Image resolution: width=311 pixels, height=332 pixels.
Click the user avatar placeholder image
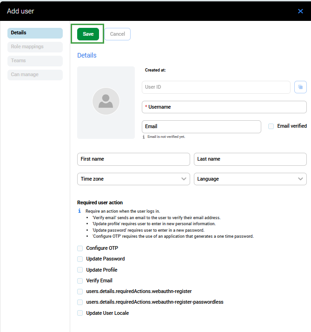pos(106,101)
